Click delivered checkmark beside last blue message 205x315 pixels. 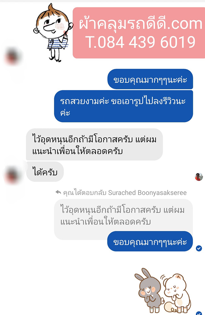click(x=199, y=248)
